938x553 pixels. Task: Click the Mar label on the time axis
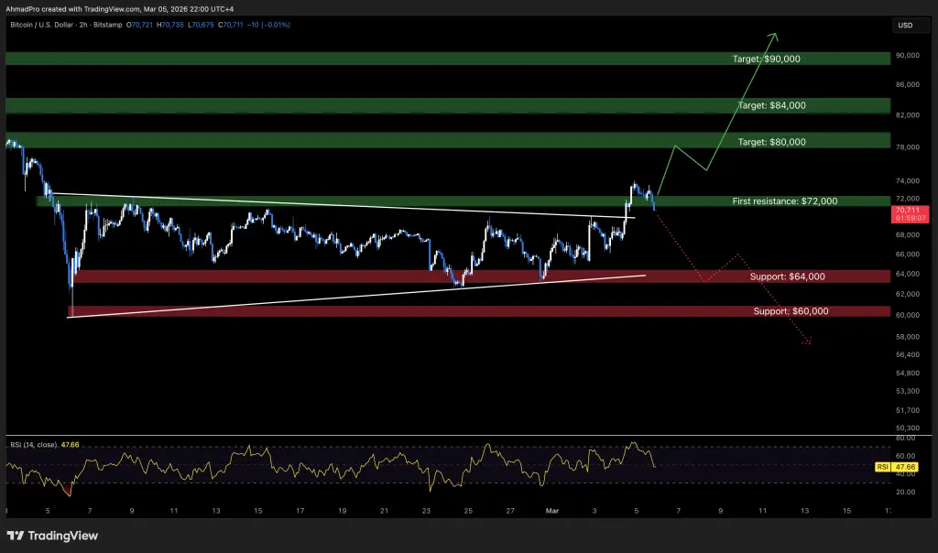click(553, 509)
